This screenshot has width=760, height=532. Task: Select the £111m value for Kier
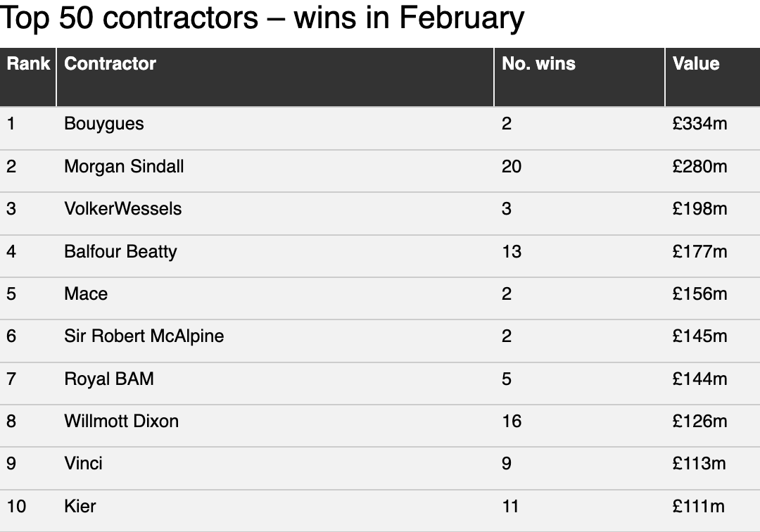699,507
